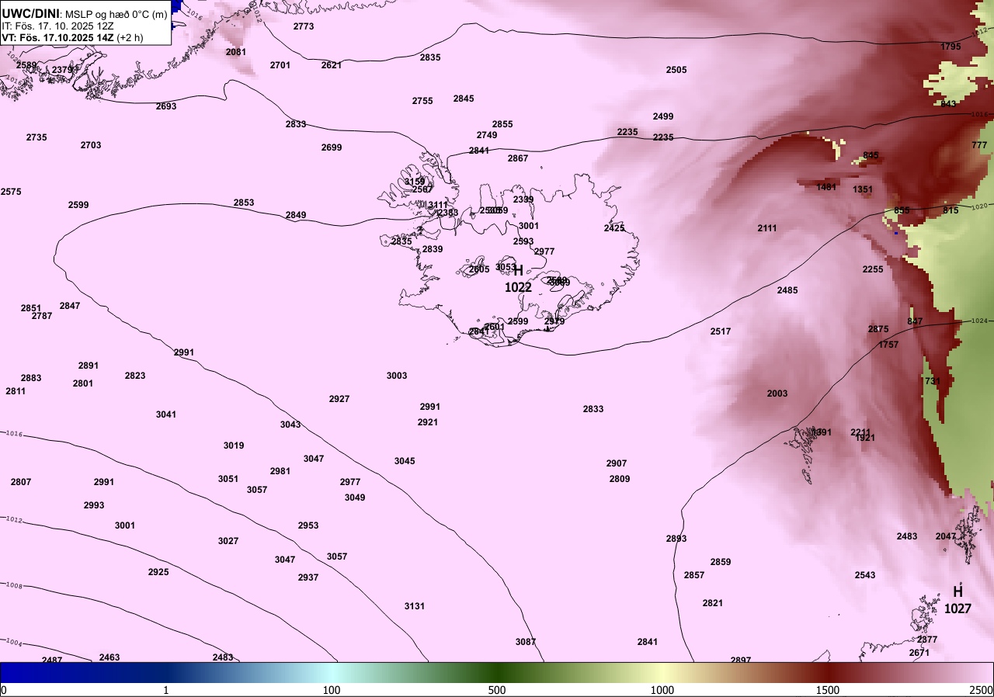Click the 2773 height value
Screen dimensions: 994x697
pos(304,26)
